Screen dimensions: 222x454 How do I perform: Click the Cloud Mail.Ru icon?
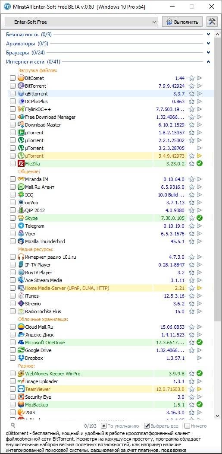click(x=21, y=327)
